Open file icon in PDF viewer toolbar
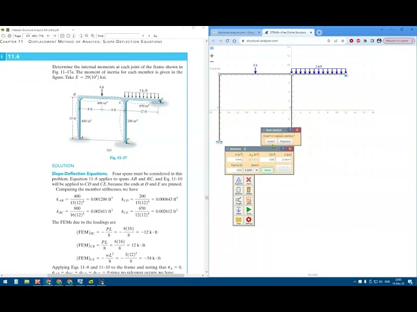 click(x=3, y=36)
